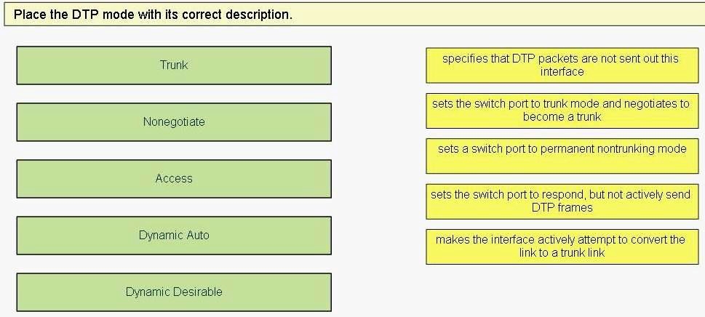
Task: Click the 'Dynamic Desirable' text label
Action: [x=174, y=292]
